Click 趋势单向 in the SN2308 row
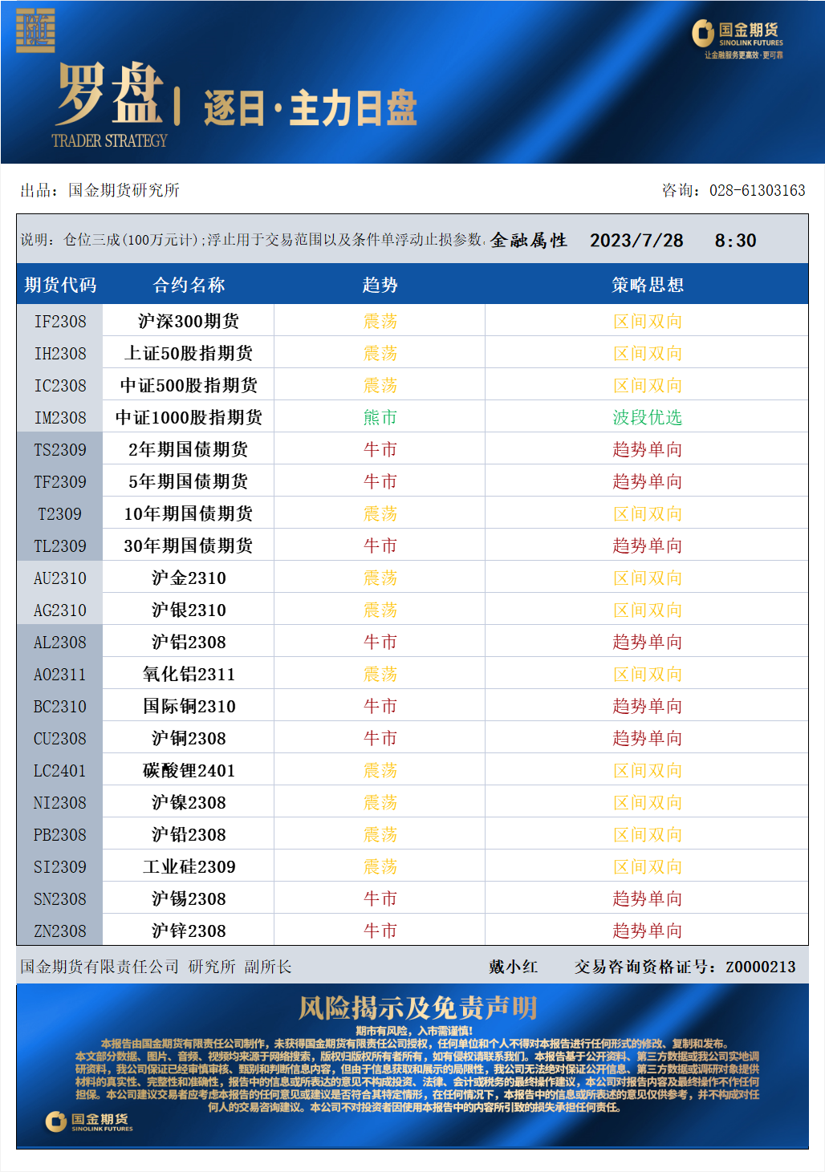The height and width of the screenshot is (1172, 825). point(647,898)
